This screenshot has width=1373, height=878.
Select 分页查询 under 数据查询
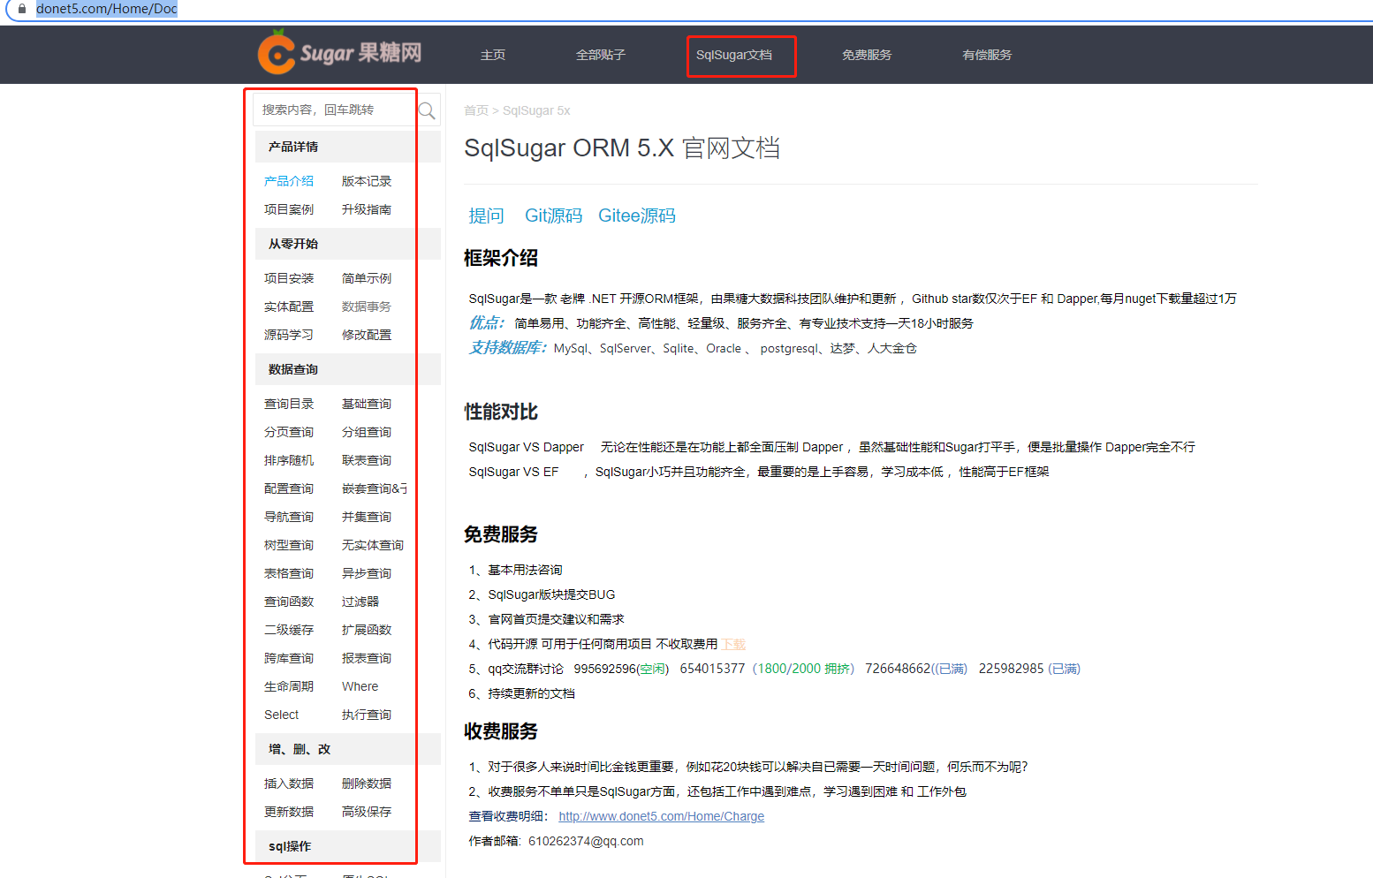pyautogui.click(x=289, y=431)
